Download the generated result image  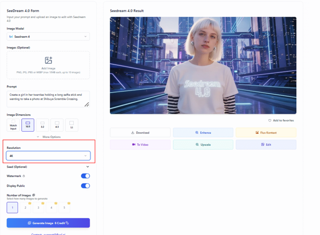[x=140, y=133]
